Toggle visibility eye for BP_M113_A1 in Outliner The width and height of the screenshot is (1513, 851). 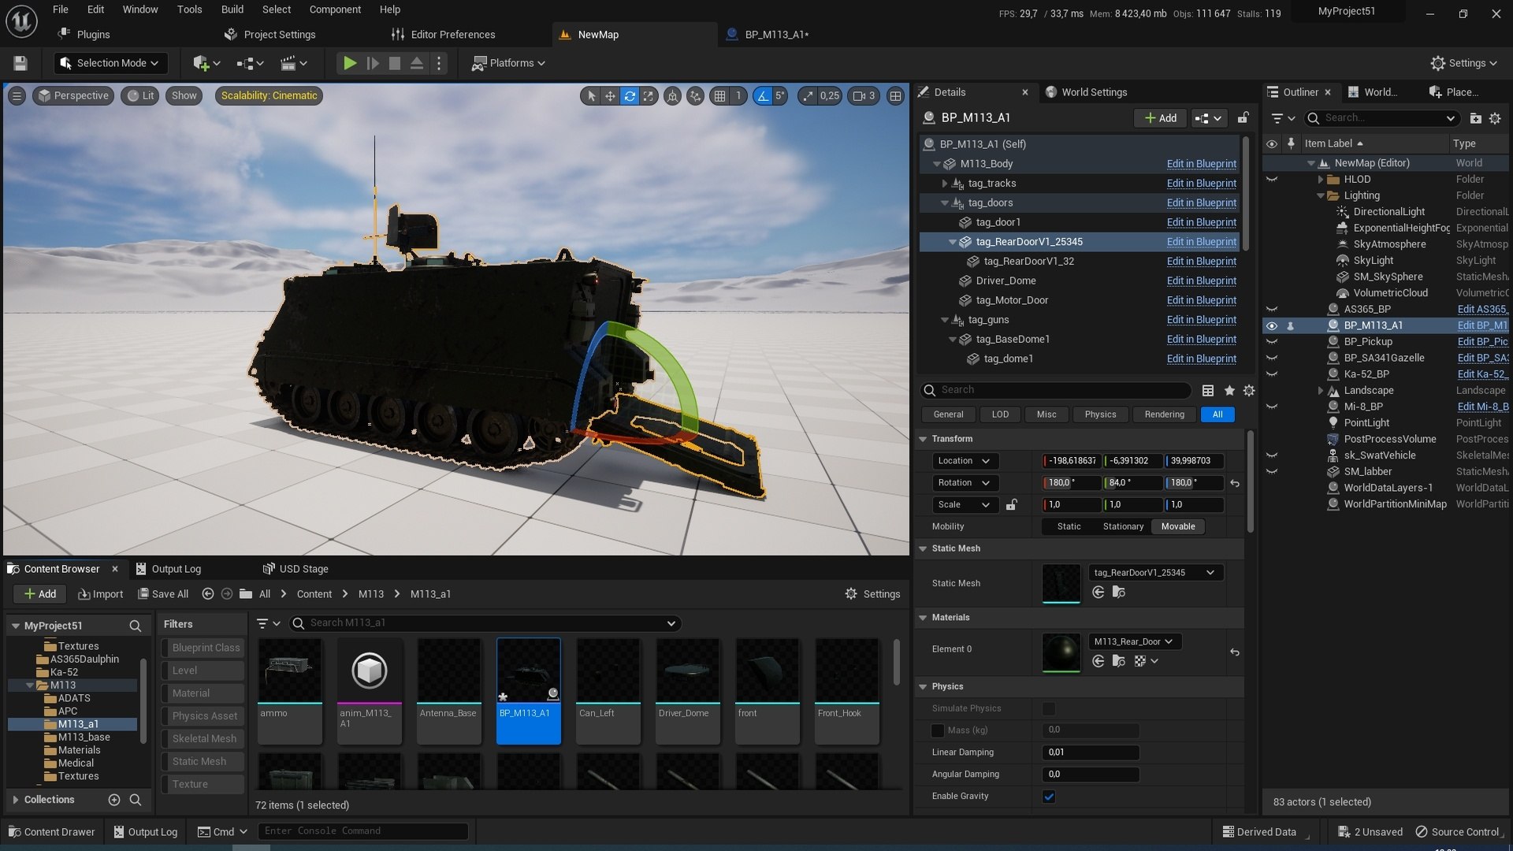(x=1271, y=325)
